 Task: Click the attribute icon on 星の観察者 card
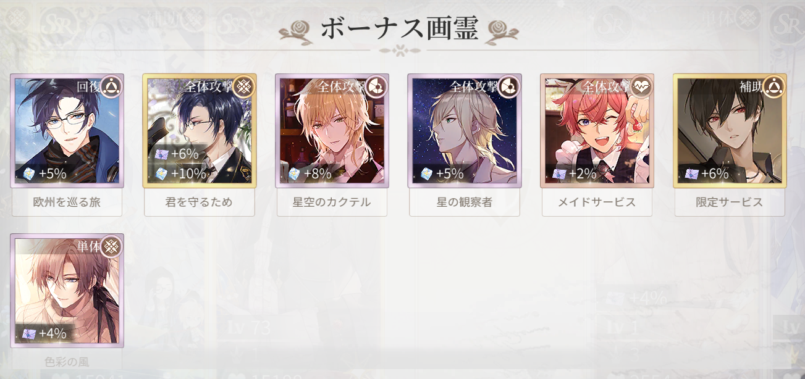tap(509, 86)
